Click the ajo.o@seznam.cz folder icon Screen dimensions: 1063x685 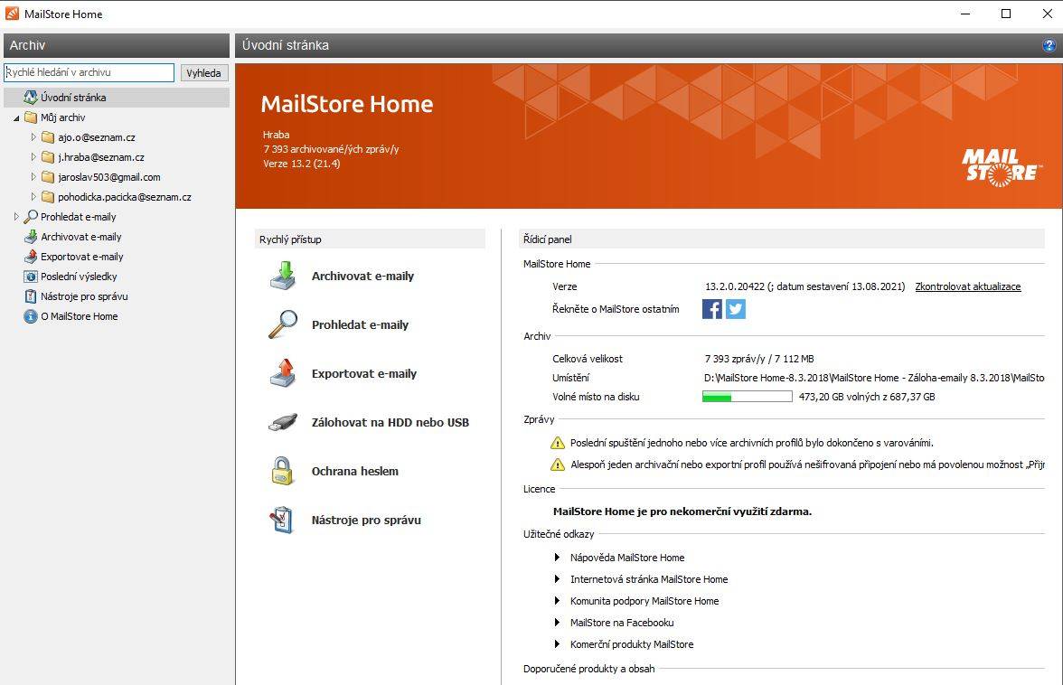pos(47,137)
